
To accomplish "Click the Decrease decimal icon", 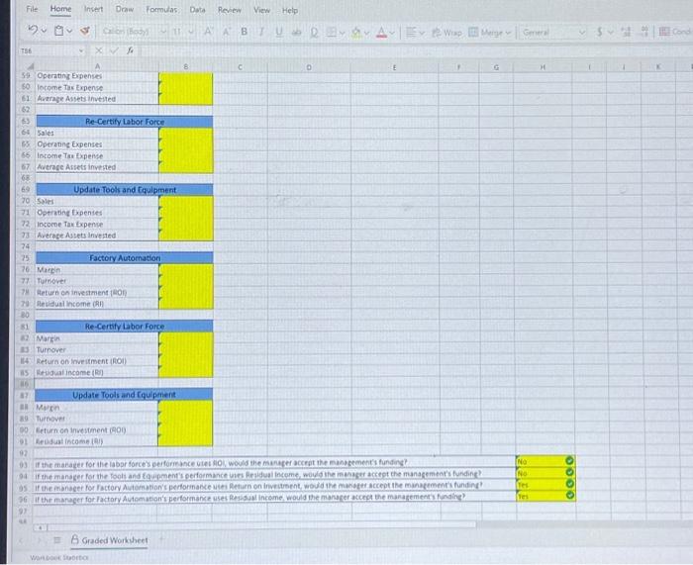I will point(644,32).
